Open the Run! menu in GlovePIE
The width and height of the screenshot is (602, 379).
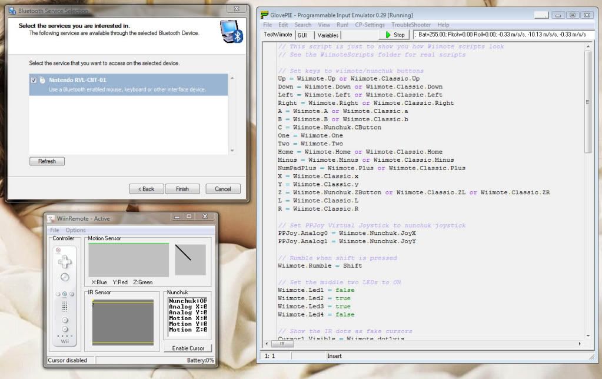[x=342, y=25]
